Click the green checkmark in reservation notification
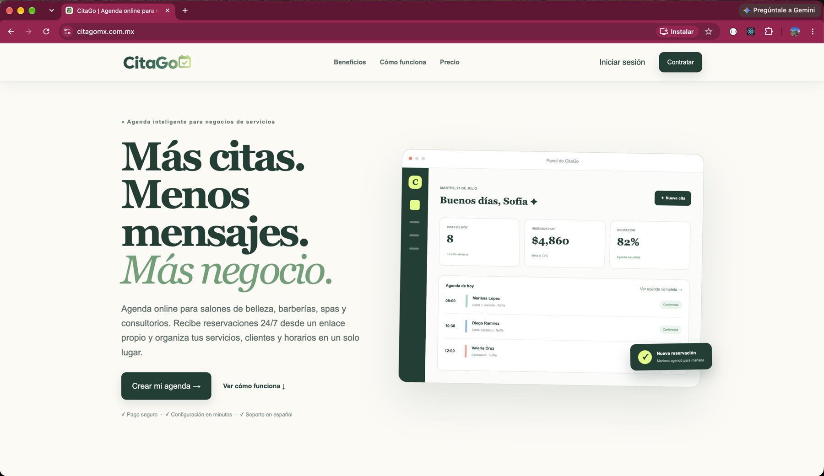The width and height of the screenshot is (824, 476). pos(645,357)
